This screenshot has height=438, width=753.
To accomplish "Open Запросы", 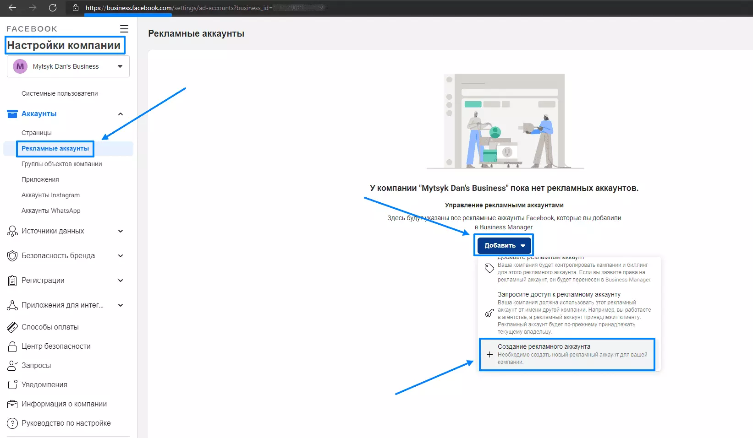I will pos(36,366).
